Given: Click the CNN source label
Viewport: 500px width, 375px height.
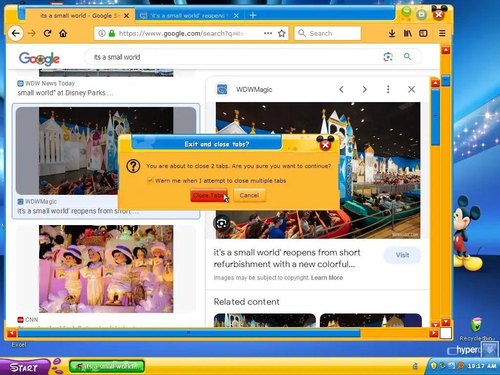Looking at the screenshot, I should (x=32, y=319).
